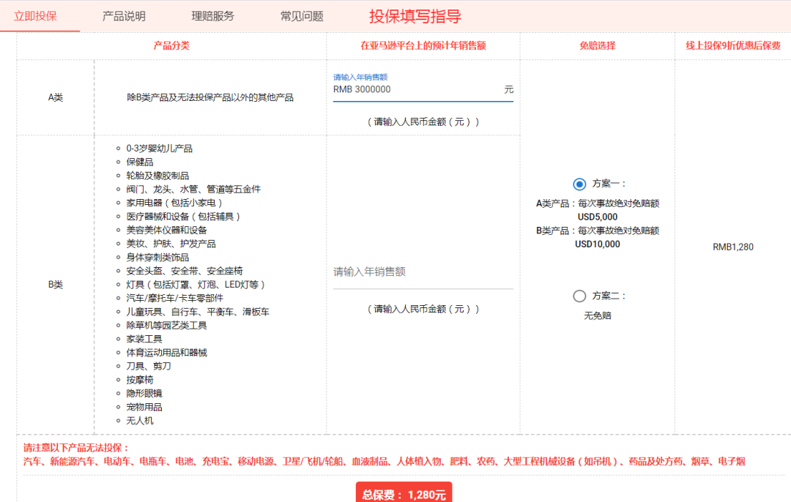Click the 无人机 list item
This screenshot has width=791, height=502.
point(140,420)
